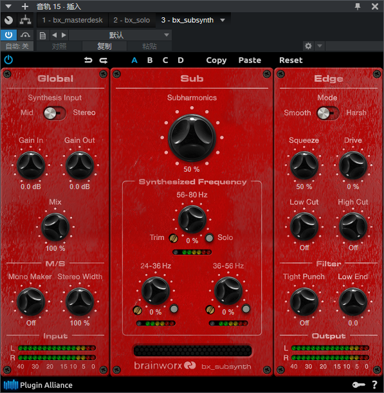Click the trim screw for 36-56 Hz

(x=210, y=310)
